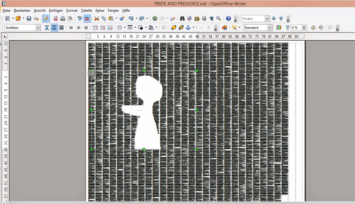The width and height of the screenshot is (355, 204).
Task: Print file directly with printer icon
Action: click(x=63, y=18)
